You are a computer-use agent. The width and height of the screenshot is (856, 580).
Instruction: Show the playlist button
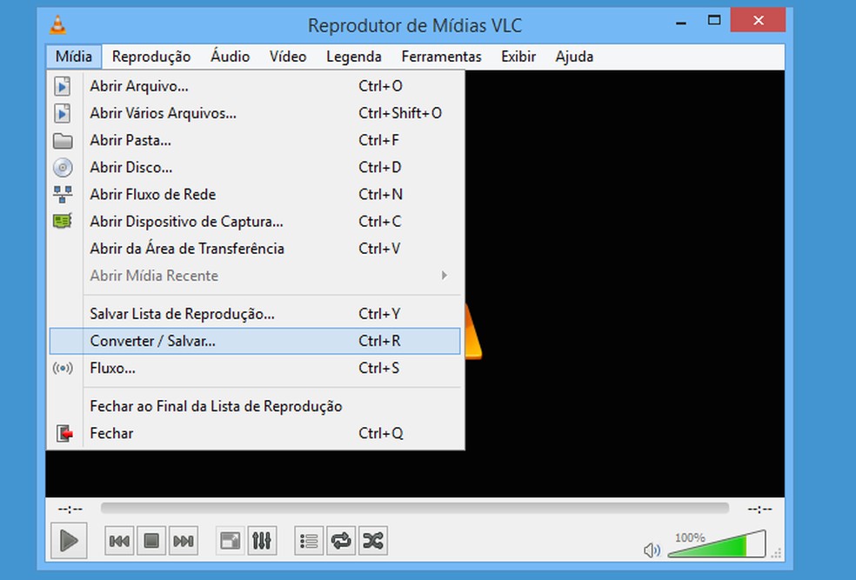coord(309,541)
